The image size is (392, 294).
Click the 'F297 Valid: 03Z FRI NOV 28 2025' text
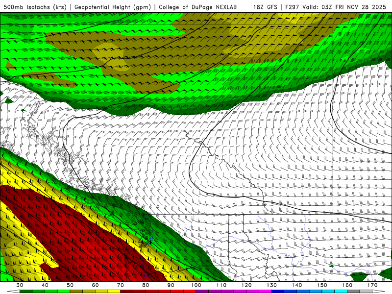click(336, 7)
